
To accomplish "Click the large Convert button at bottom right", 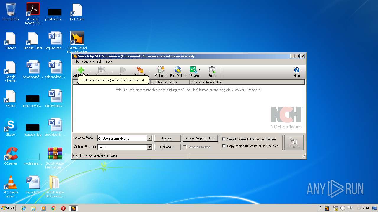I will click(294, 143).
